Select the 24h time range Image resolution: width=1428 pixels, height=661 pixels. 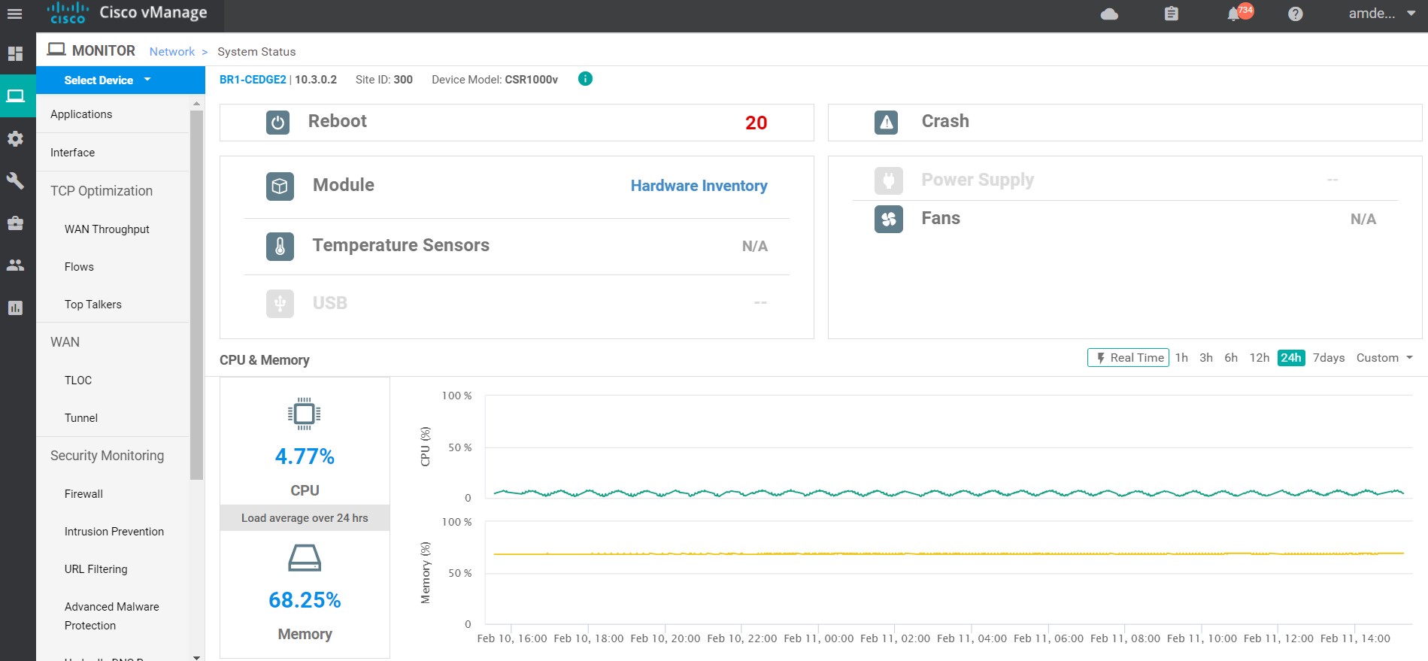(x=1290, y=358)
